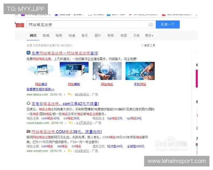This screenshot has height=170, width=213.
Task: Open the 全能型299元 hosting link
Action: click(136, 146)
